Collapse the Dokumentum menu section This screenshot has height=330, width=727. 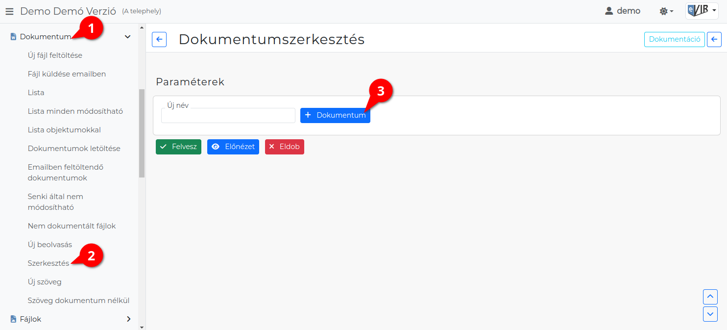pos(127,37)
